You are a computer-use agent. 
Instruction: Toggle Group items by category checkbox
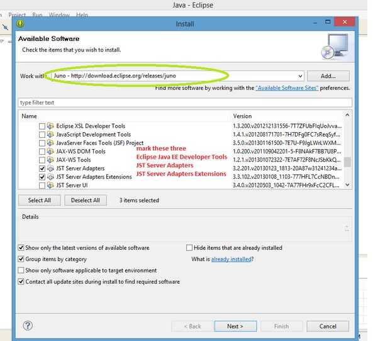point(21,259)
